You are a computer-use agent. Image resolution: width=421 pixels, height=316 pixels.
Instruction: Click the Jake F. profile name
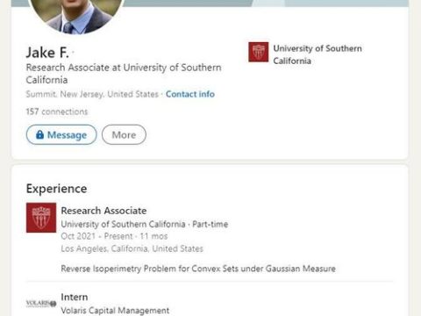pyautogui.click(x=47, y=53)
